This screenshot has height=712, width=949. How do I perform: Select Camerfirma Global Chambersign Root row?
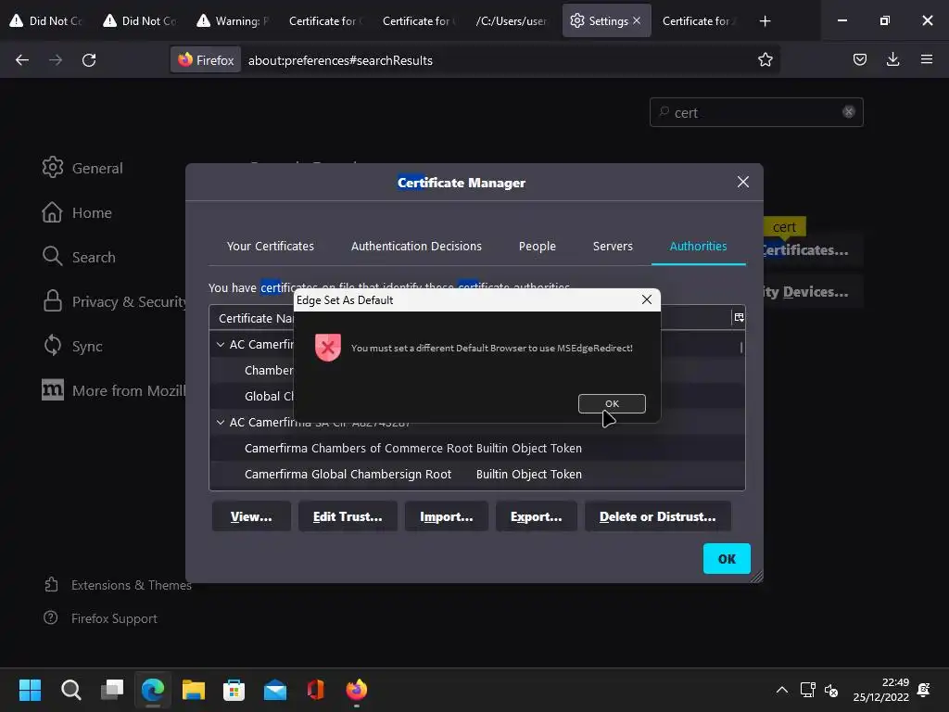point(477,474)
